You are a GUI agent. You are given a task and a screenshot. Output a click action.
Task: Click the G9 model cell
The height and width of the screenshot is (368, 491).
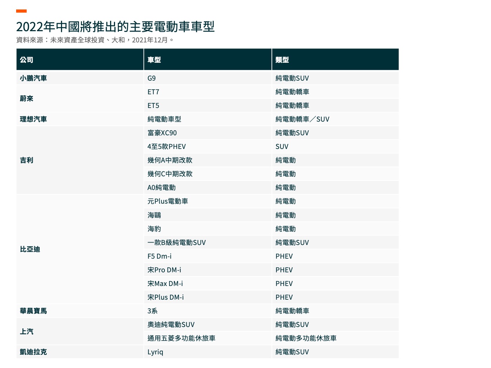208,78
